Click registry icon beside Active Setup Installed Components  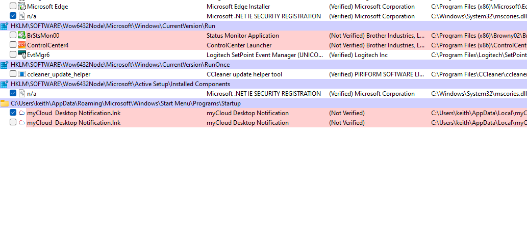5,84
